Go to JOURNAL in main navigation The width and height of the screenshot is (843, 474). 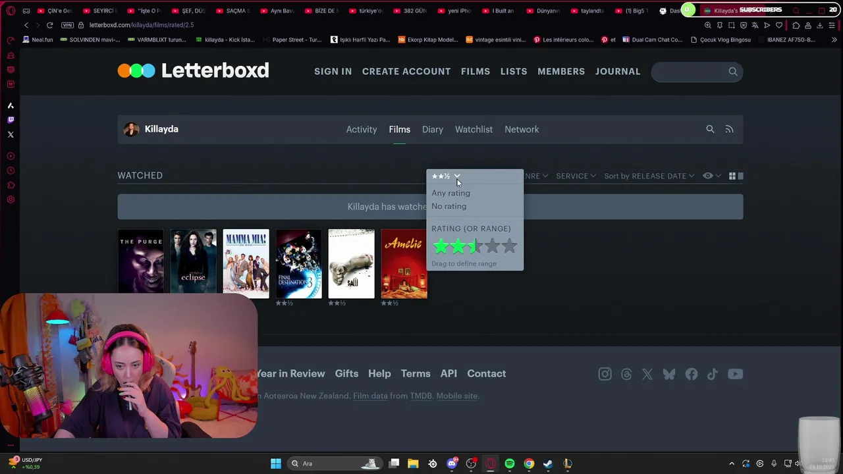(618, 71)
